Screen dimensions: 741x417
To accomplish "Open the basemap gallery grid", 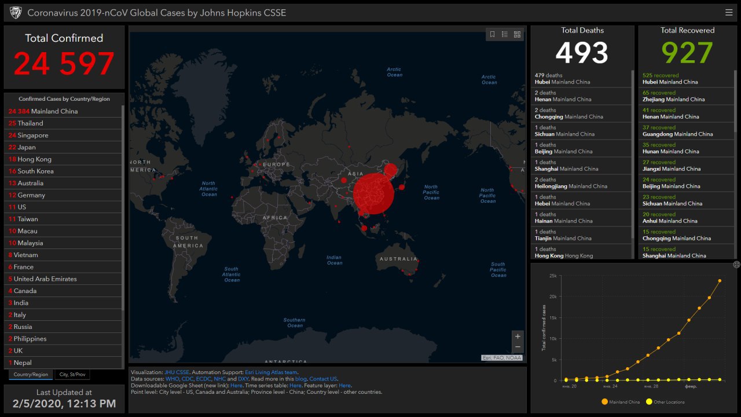I will 518,34.
